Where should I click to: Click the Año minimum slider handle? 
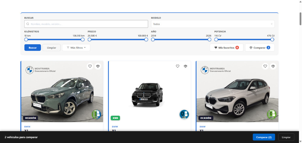[153, 39]
